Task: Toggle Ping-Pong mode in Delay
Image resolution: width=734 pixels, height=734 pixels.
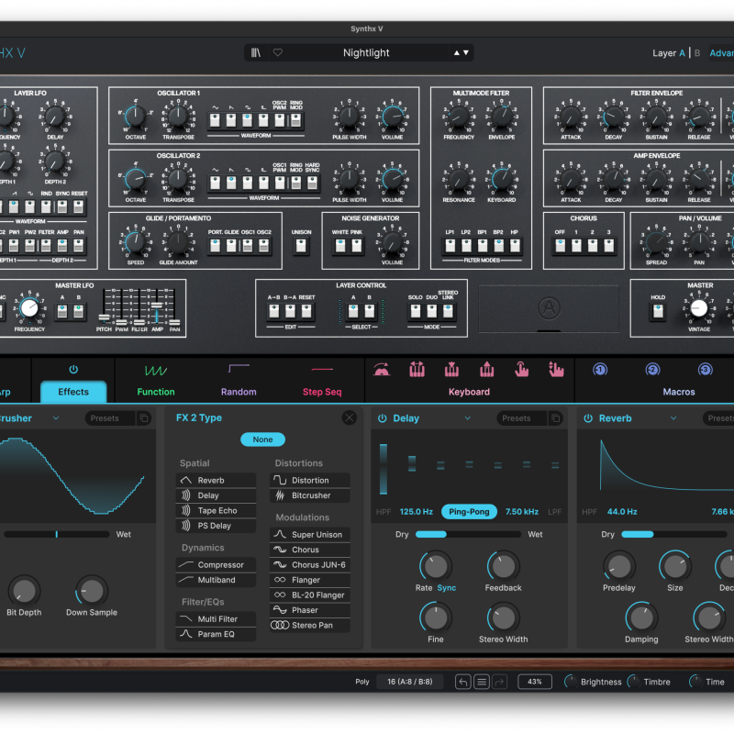Action: coord(469,512)
